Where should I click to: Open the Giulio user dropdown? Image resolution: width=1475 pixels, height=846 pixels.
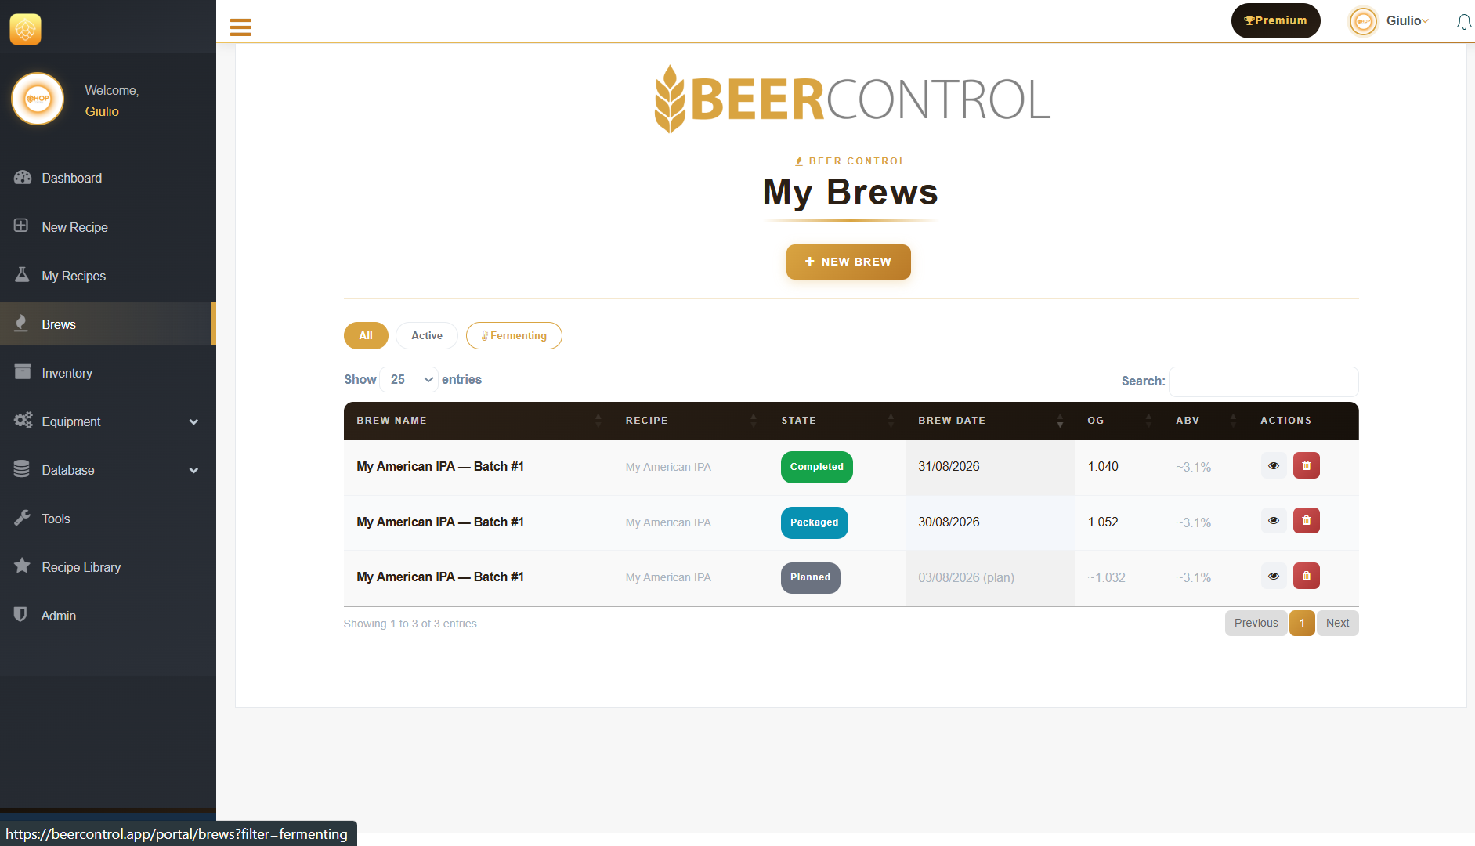(1389, 21)
